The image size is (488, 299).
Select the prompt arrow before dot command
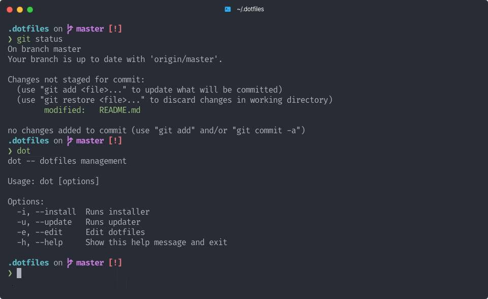pyautogui.click(x=9, y=151)
